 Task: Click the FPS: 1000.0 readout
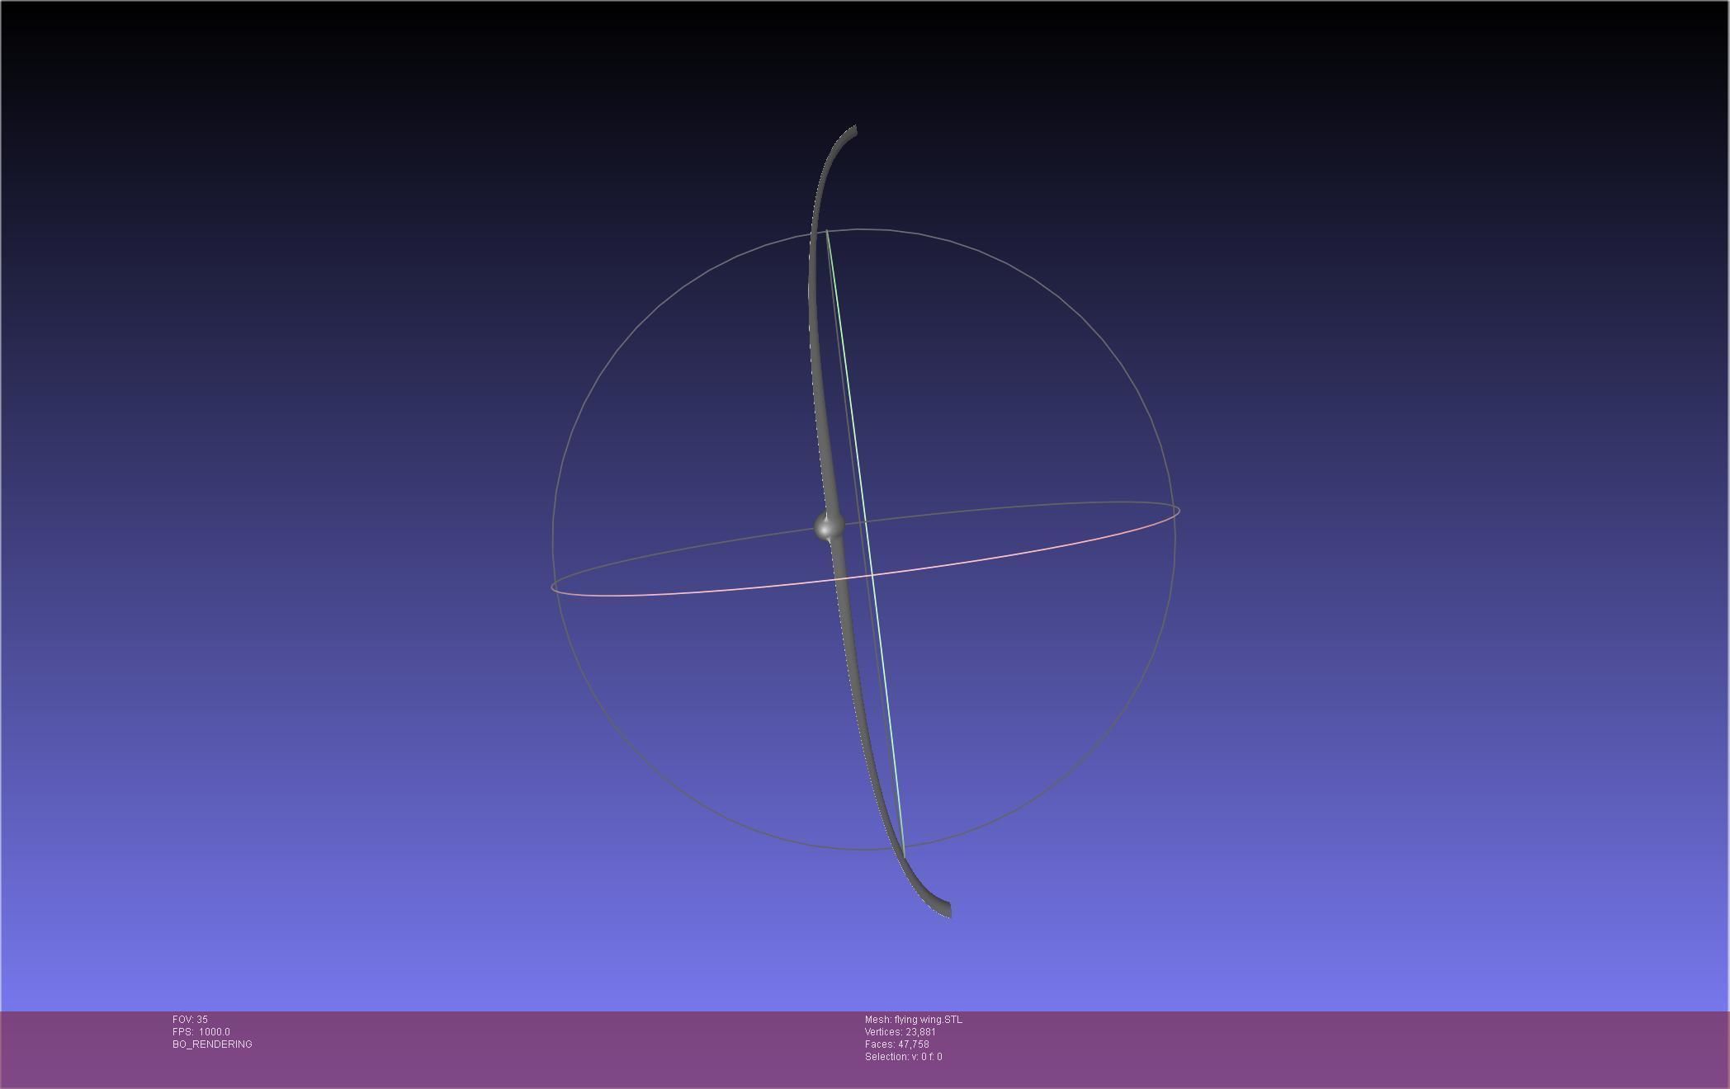tap(201, 1032)
